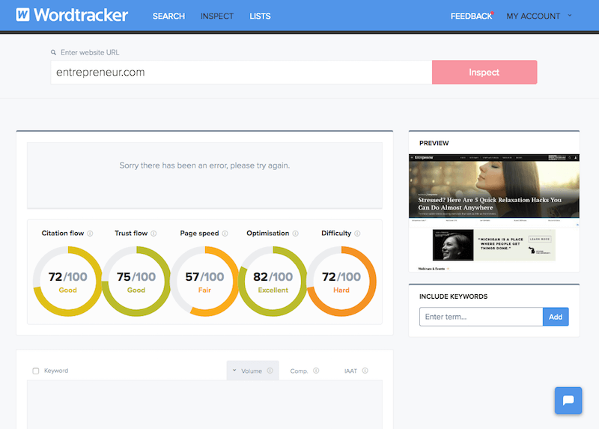Viewport: 599px width, 429px height.
Task: Click the IAAT column header
Action: point(350,371)
